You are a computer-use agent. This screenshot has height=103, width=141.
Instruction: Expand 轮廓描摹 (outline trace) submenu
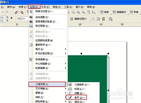coord(48,68)
